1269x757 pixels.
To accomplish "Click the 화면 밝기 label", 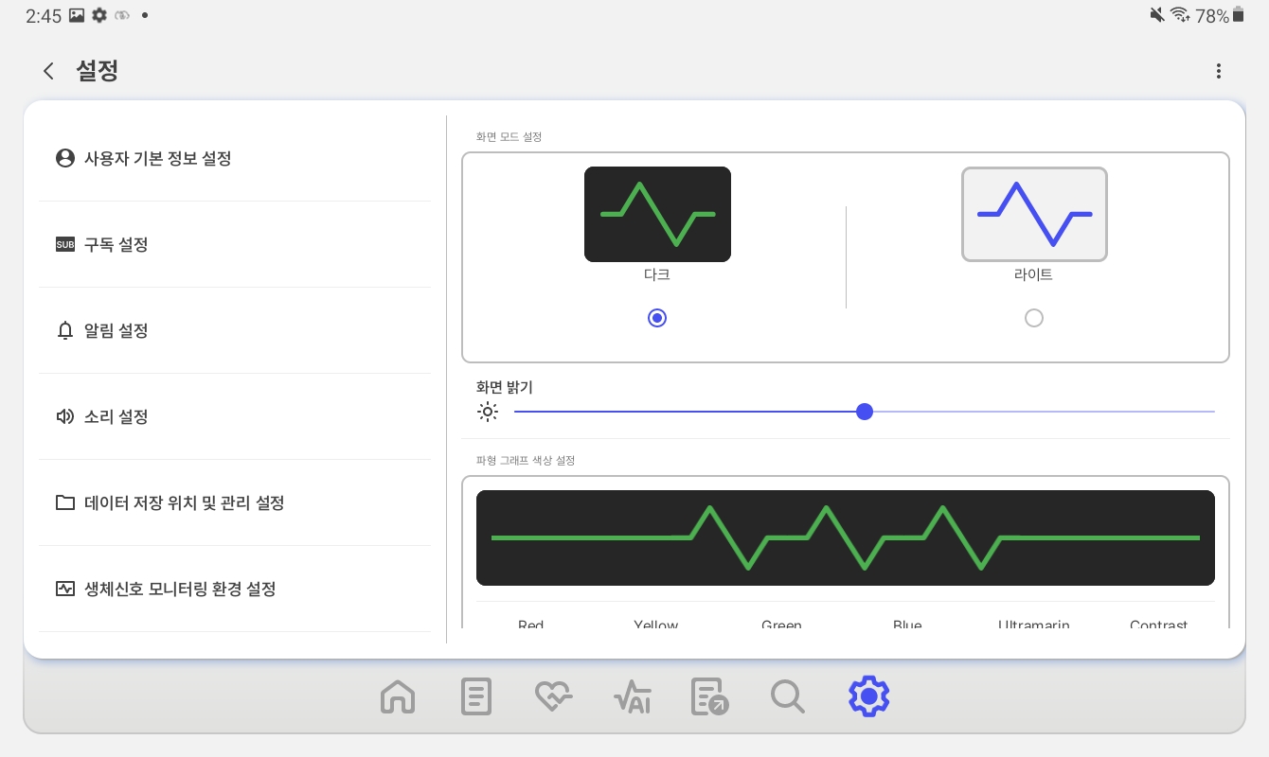I will (x=505, y=387).
